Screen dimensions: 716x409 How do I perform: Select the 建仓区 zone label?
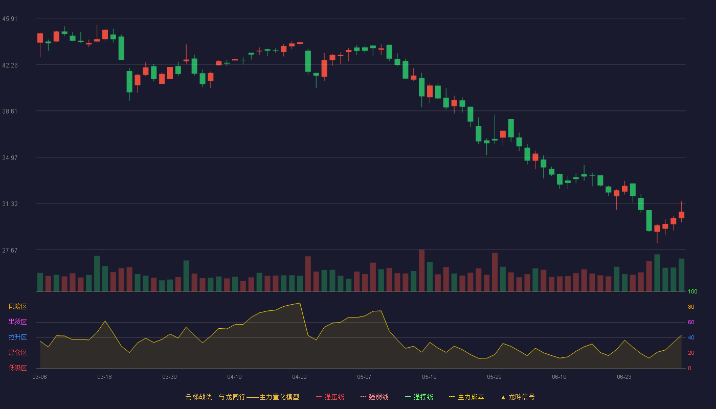point(17,353)
